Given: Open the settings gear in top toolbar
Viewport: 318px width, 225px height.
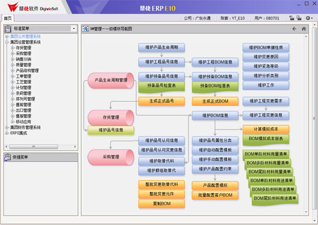Looking at the screenshot, I should [308, 18].
